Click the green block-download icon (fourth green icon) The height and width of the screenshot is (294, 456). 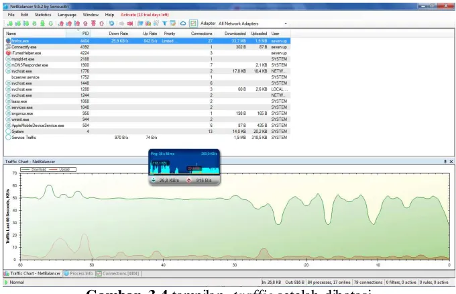[x=34, y=23]
